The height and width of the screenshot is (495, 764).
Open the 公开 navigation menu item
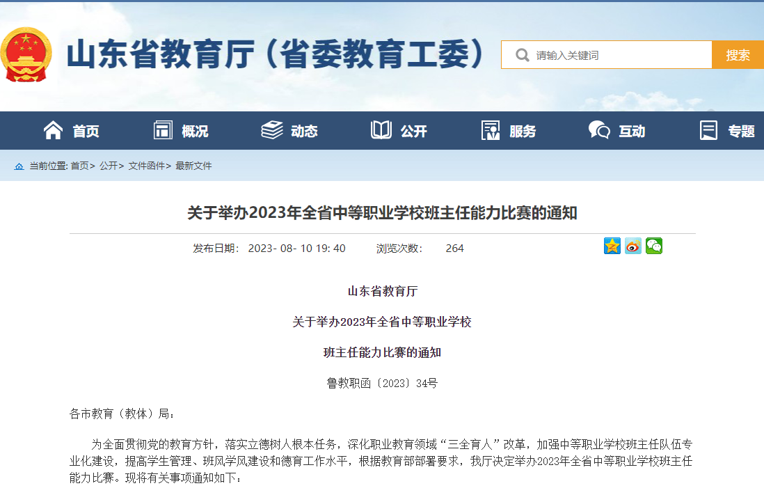tap(413, 131)
